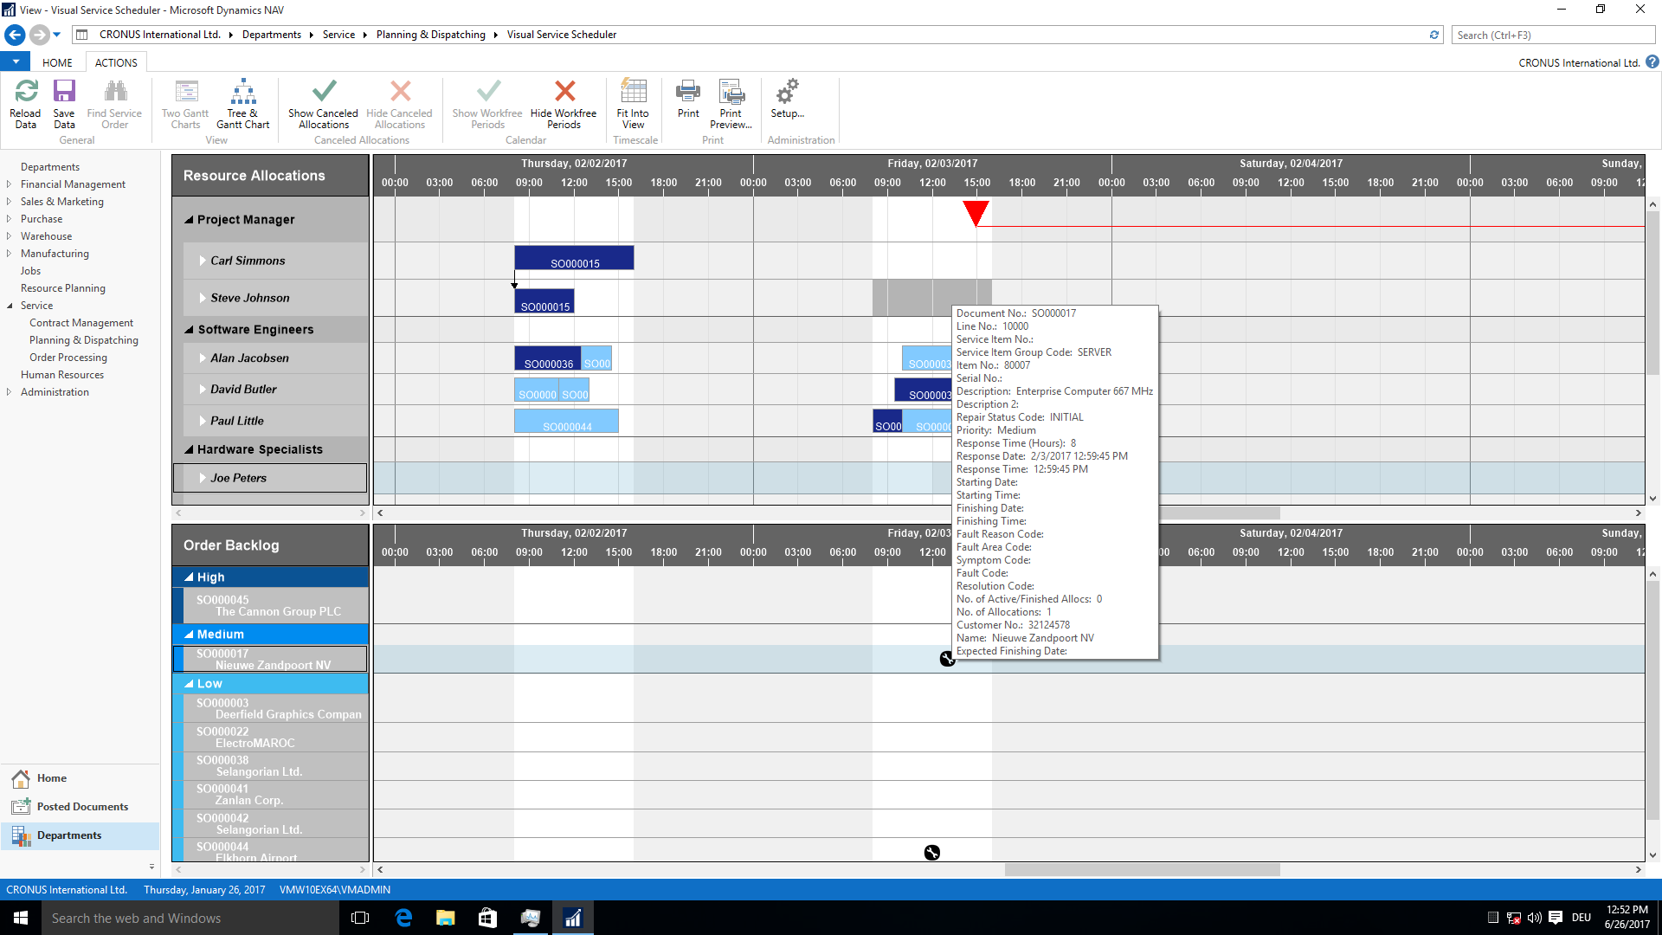
Task: Click in the Search field
Action: 1554,35
